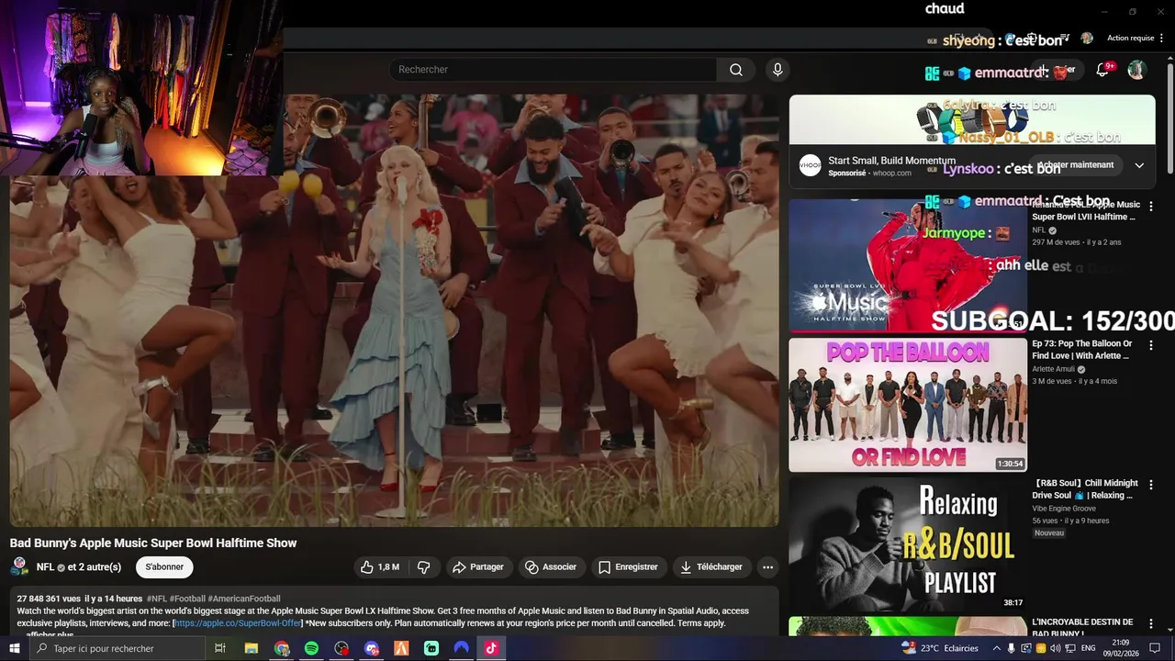This screenshot has width=1175, height=661.
Task: Dislike the Bad Bunny video
Action: pos(423,567)
